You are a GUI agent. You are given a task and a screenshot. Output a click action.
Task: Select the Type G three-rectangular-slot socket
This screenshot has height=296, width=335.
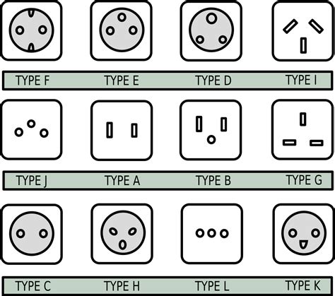coord(302,130)
